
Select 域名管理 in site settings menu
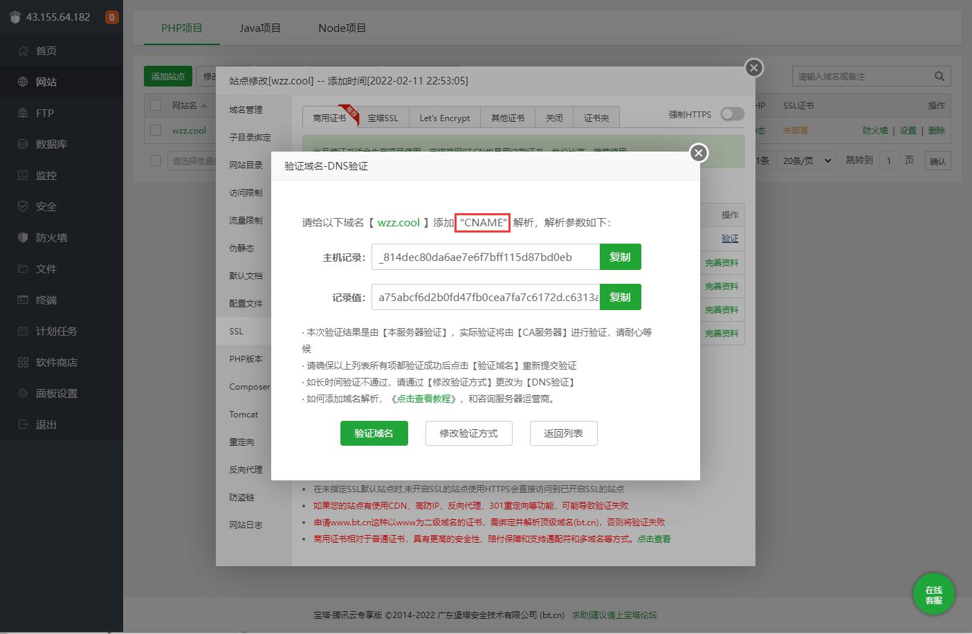point(246,109)
